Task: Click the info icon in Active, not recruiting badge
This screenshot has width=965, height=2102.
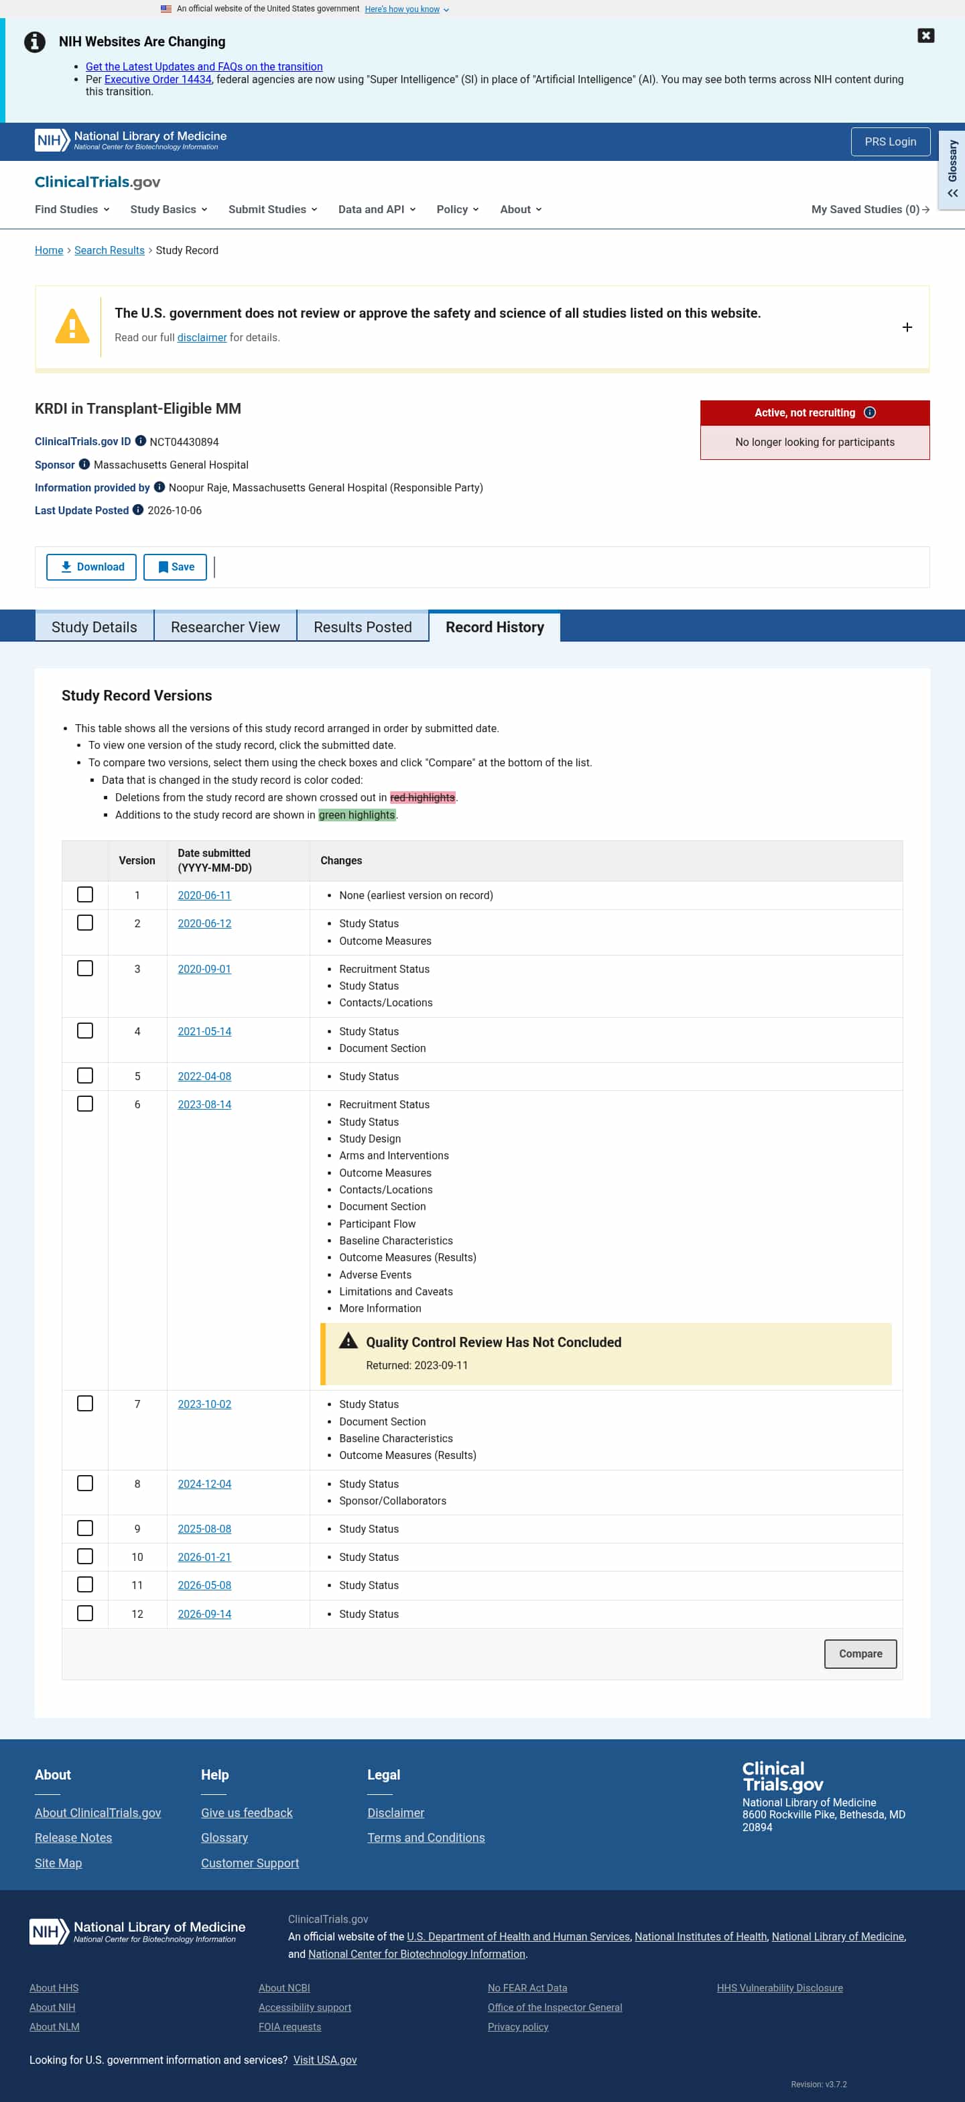Action: [x=870, y=412]
